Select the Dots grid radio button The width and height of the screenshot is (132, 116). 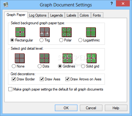39,66
